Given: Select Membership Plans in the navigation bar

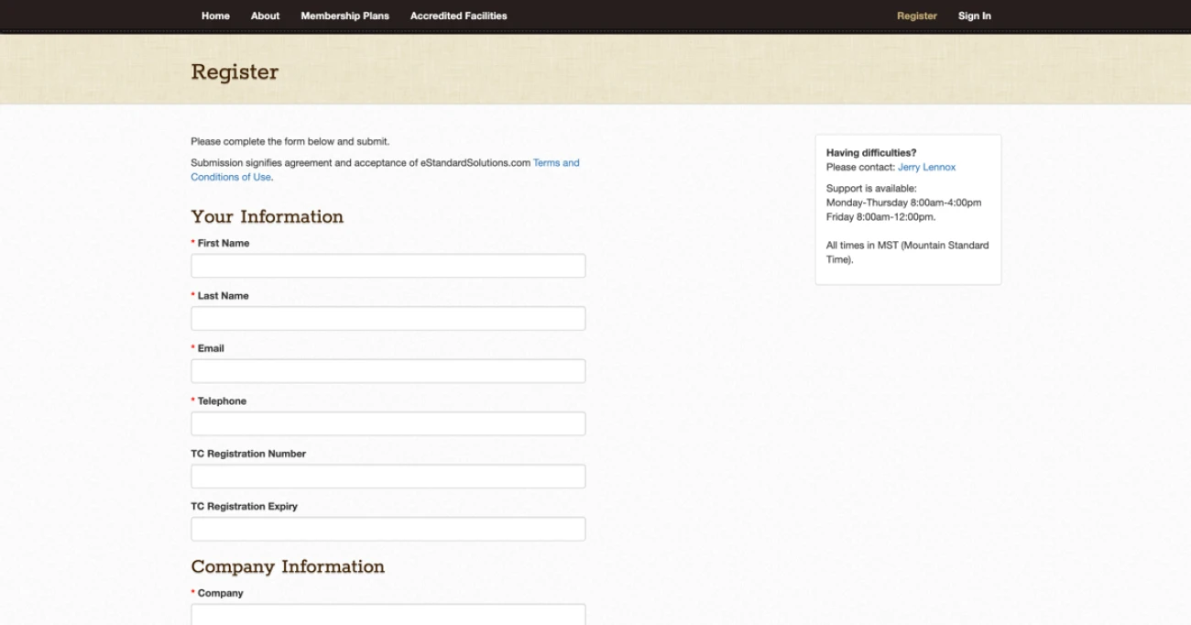Looking at the screenshot, I should pyautogui.click(x=344, y=16).
